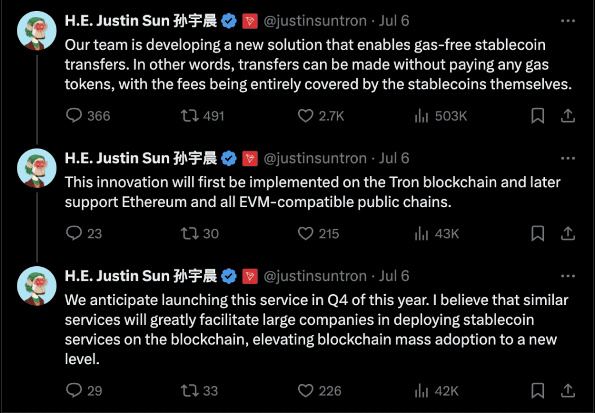Reply to the gas-free stablecoin tweet

pyautogui.click(x=74, y=116)
